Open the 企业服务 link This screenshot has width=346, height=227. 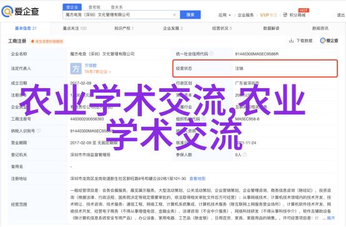(x=245, y=15)
